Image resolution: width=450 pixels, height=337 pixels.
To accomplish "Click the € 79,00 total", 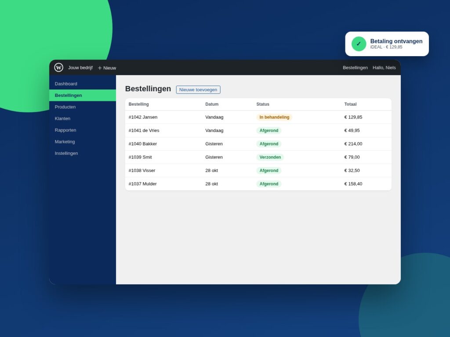I will point(352,157).
